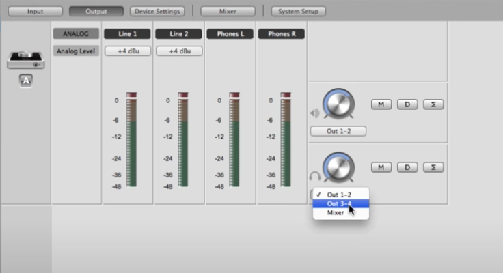Open the Line 2 analog level dropdown
The height and width of the screenshot is (273, 503).
pos(179,51)
